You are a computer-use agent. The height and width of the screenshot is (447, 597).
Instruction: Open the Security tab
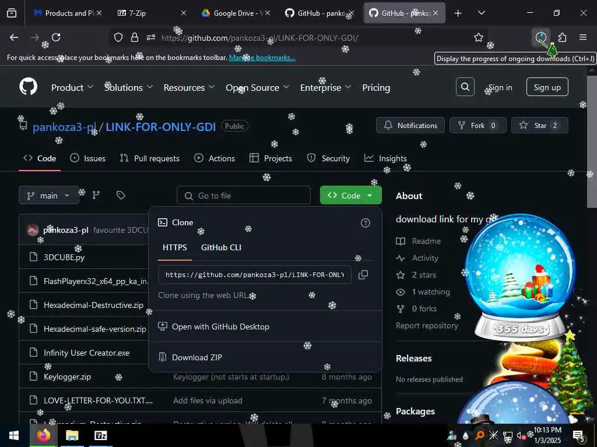tap(328, 158)
